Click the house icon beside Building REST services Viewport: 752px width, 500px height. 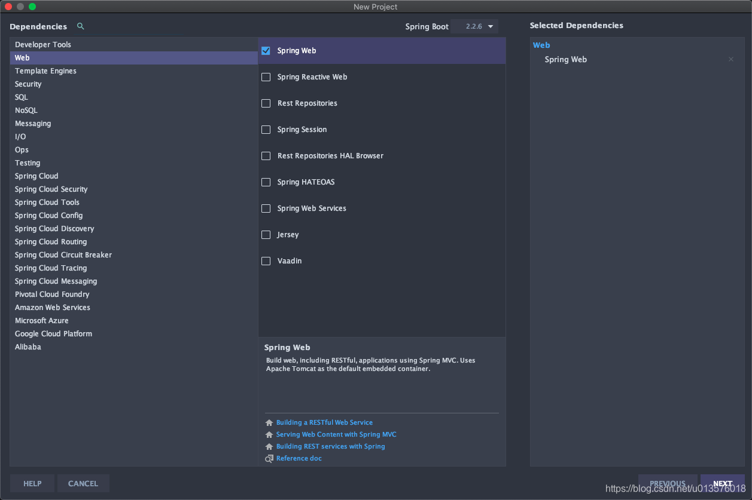(269, 446)
